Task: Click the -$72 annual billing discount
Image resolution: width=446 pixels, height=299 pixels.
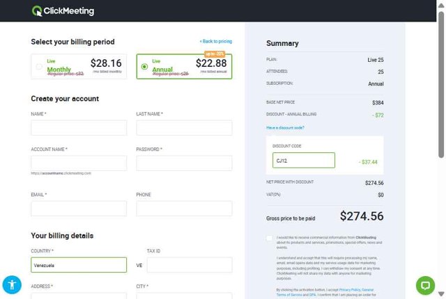Action: [378, 115]
